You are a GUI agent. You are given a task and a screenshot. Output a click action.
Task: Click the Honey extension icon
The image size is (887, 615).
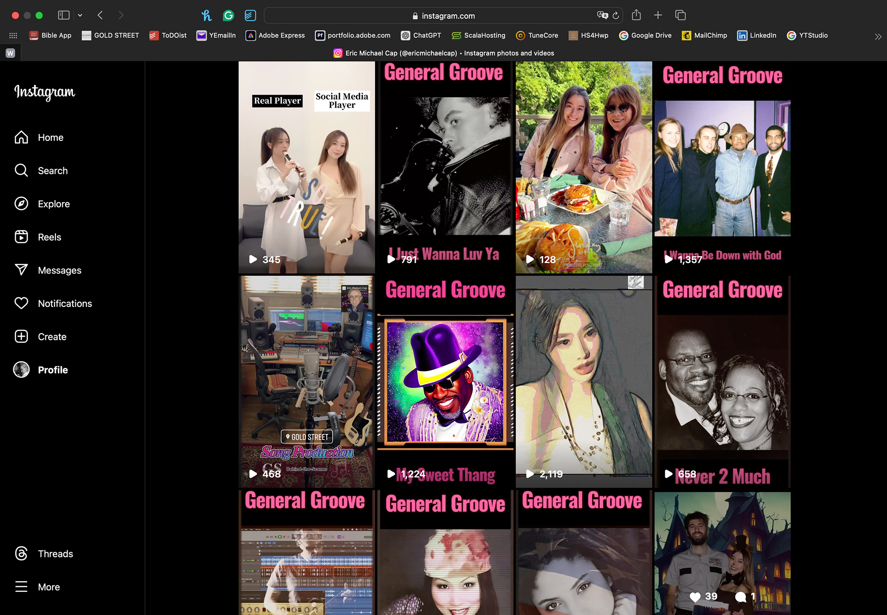[207, 15]
